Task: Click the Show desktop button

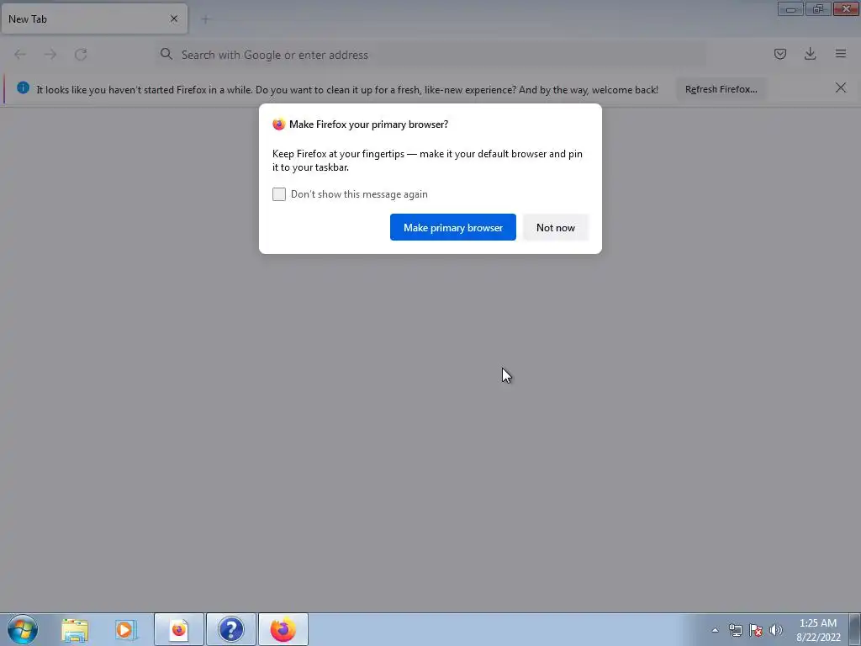Action: 855,629
